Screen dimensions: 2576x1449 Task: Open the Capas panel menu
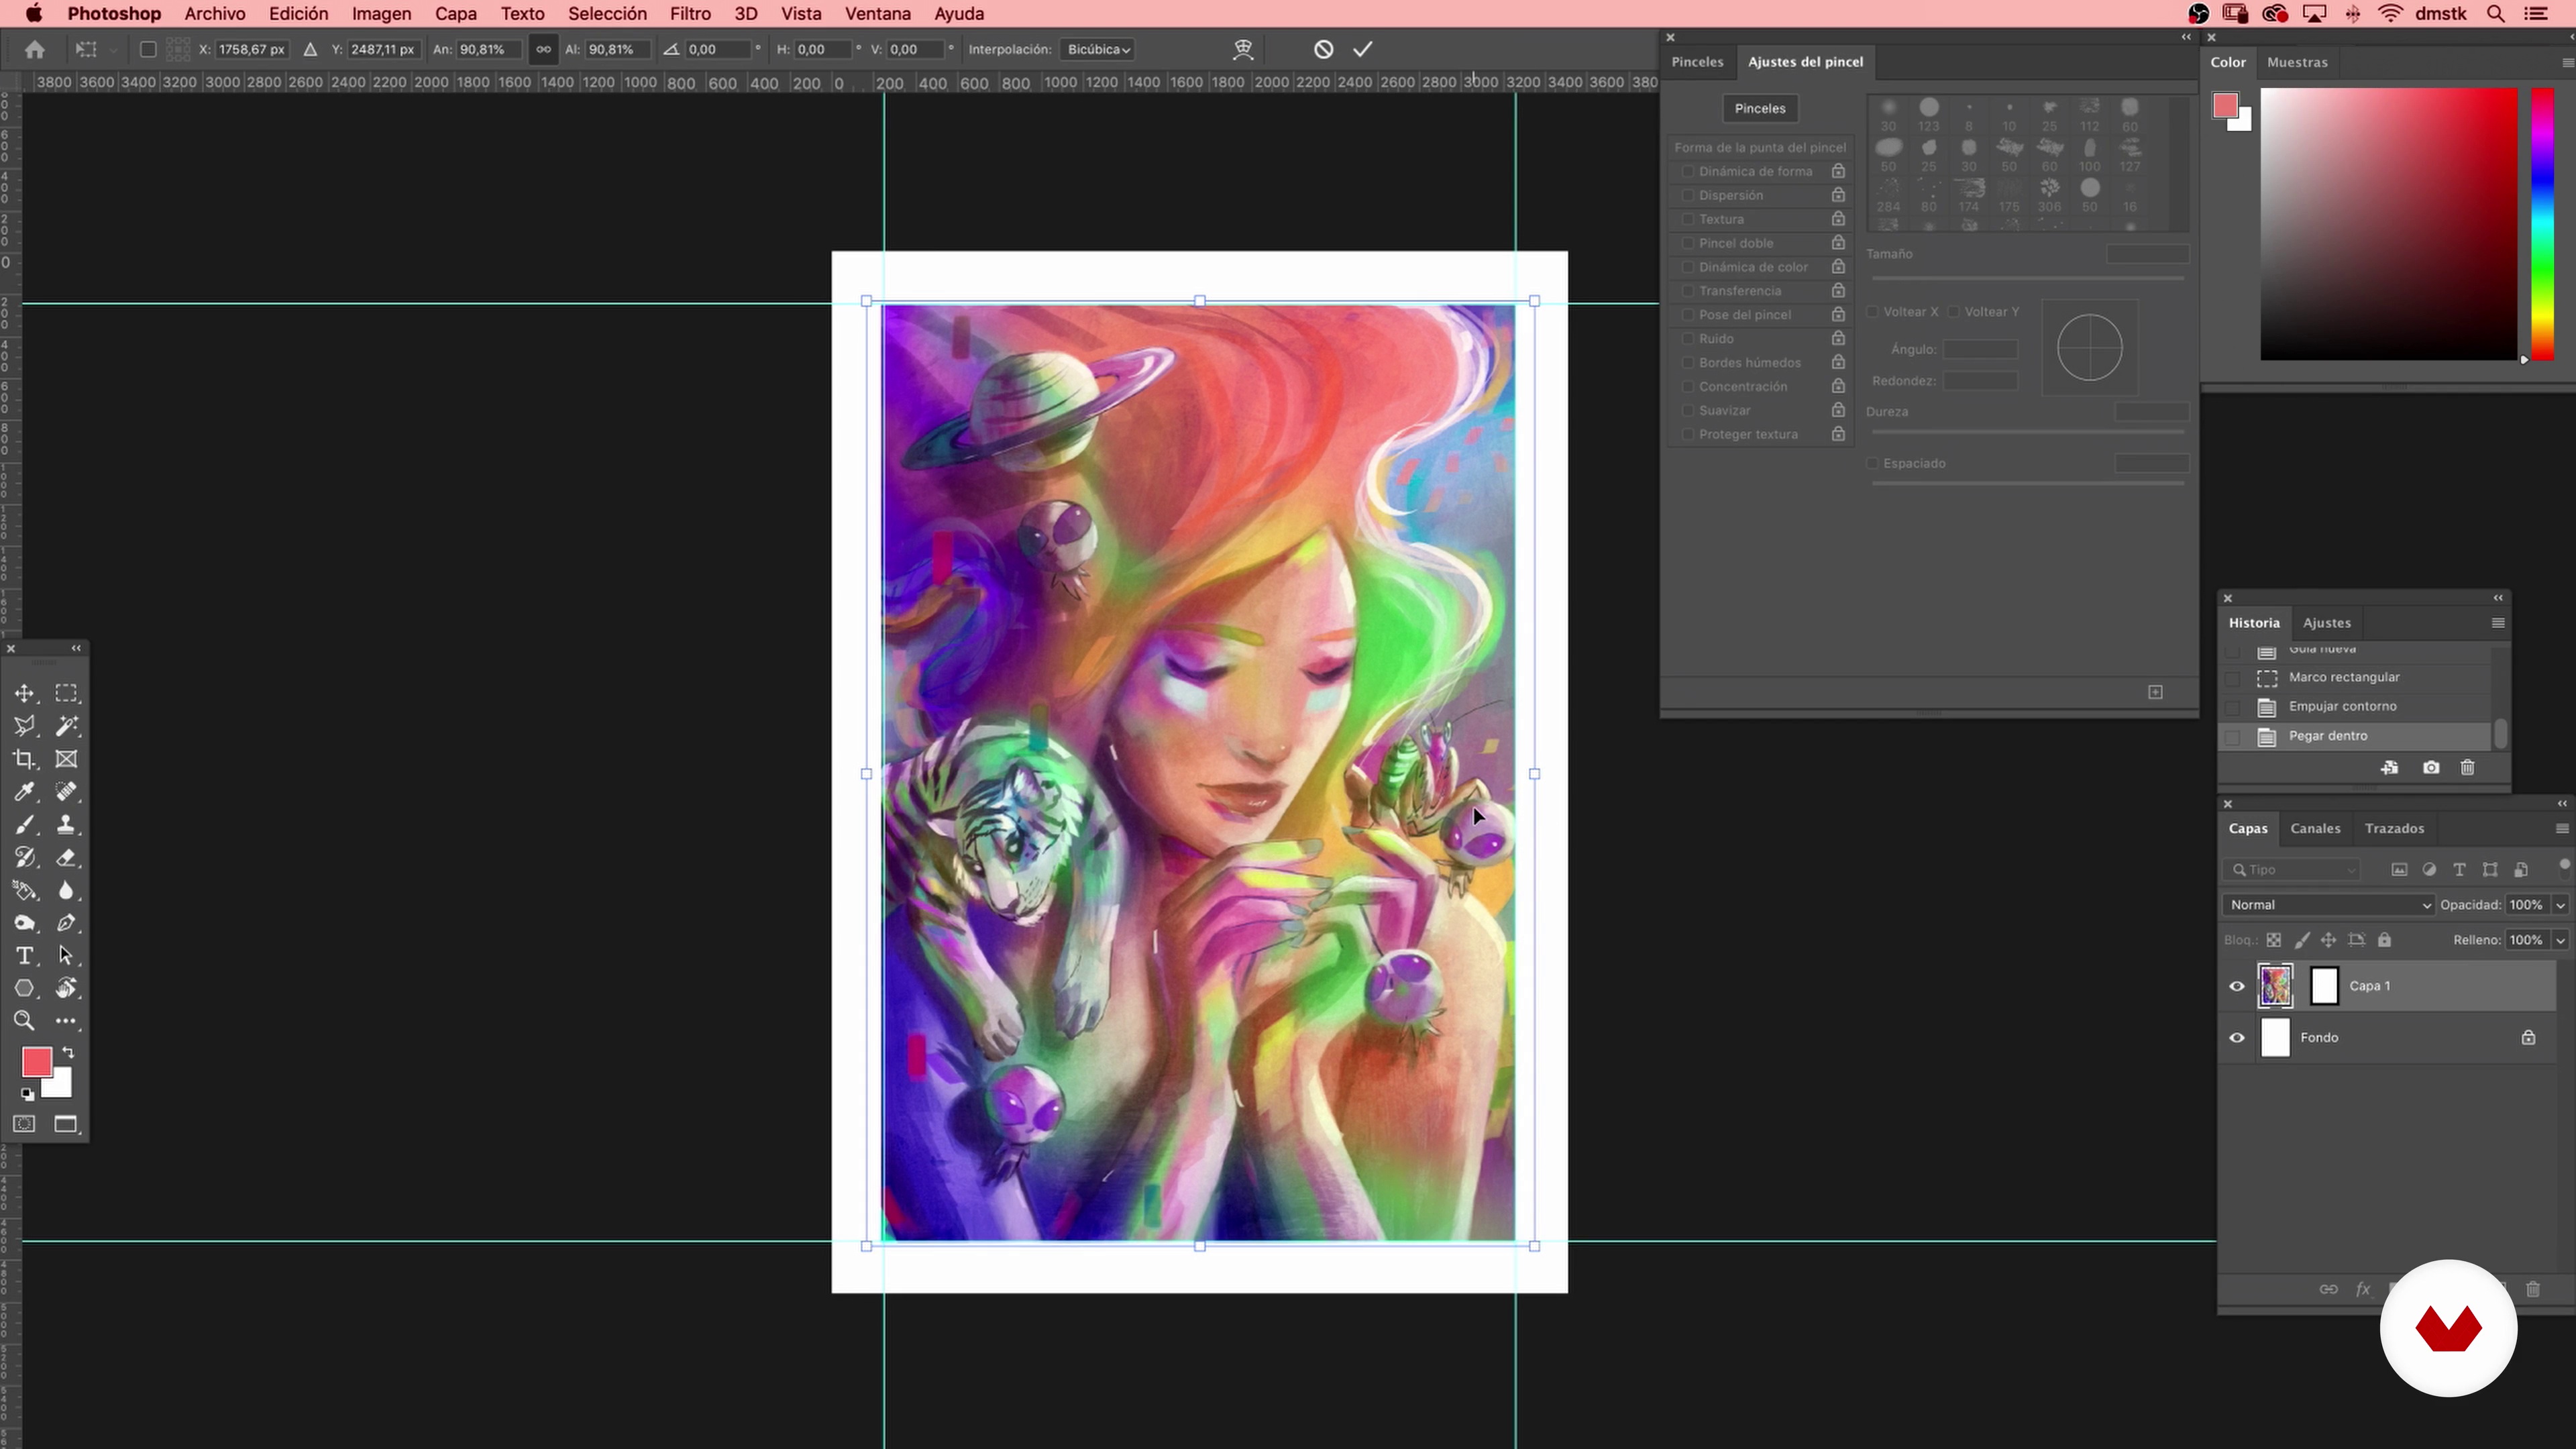click(2561, 829)
